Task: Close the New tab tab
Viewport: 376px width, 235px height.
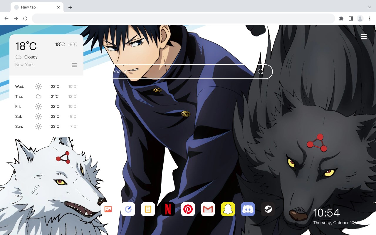Action: [x=58, y=7]
